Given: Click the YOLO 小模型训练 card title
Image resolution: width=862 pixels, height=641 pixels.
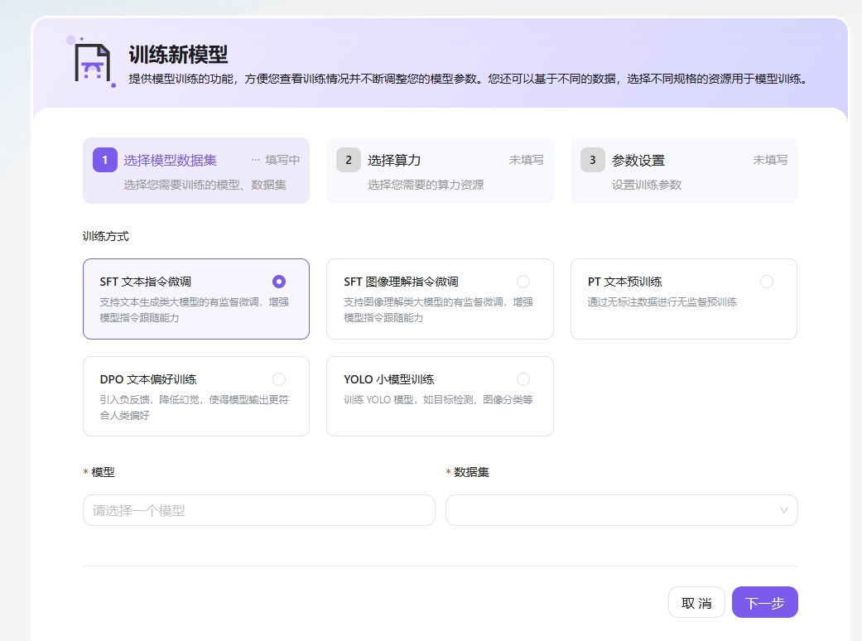Looking at the screenshot, I should click(x=389, y=379).
